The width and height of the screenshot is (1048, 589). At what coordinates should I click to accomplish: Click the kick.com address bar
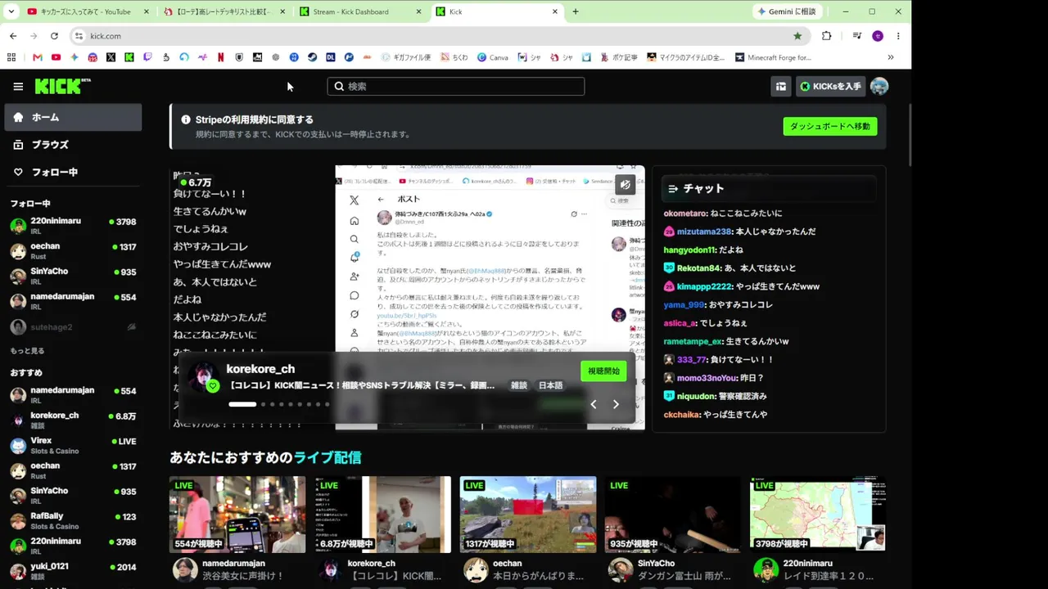[438, 36]
